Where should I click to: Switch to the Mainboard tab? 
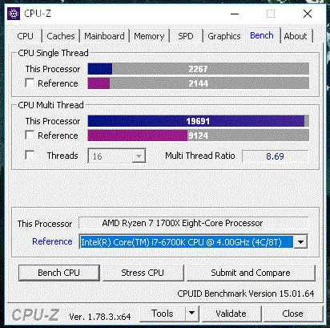[x=104, y=36]
